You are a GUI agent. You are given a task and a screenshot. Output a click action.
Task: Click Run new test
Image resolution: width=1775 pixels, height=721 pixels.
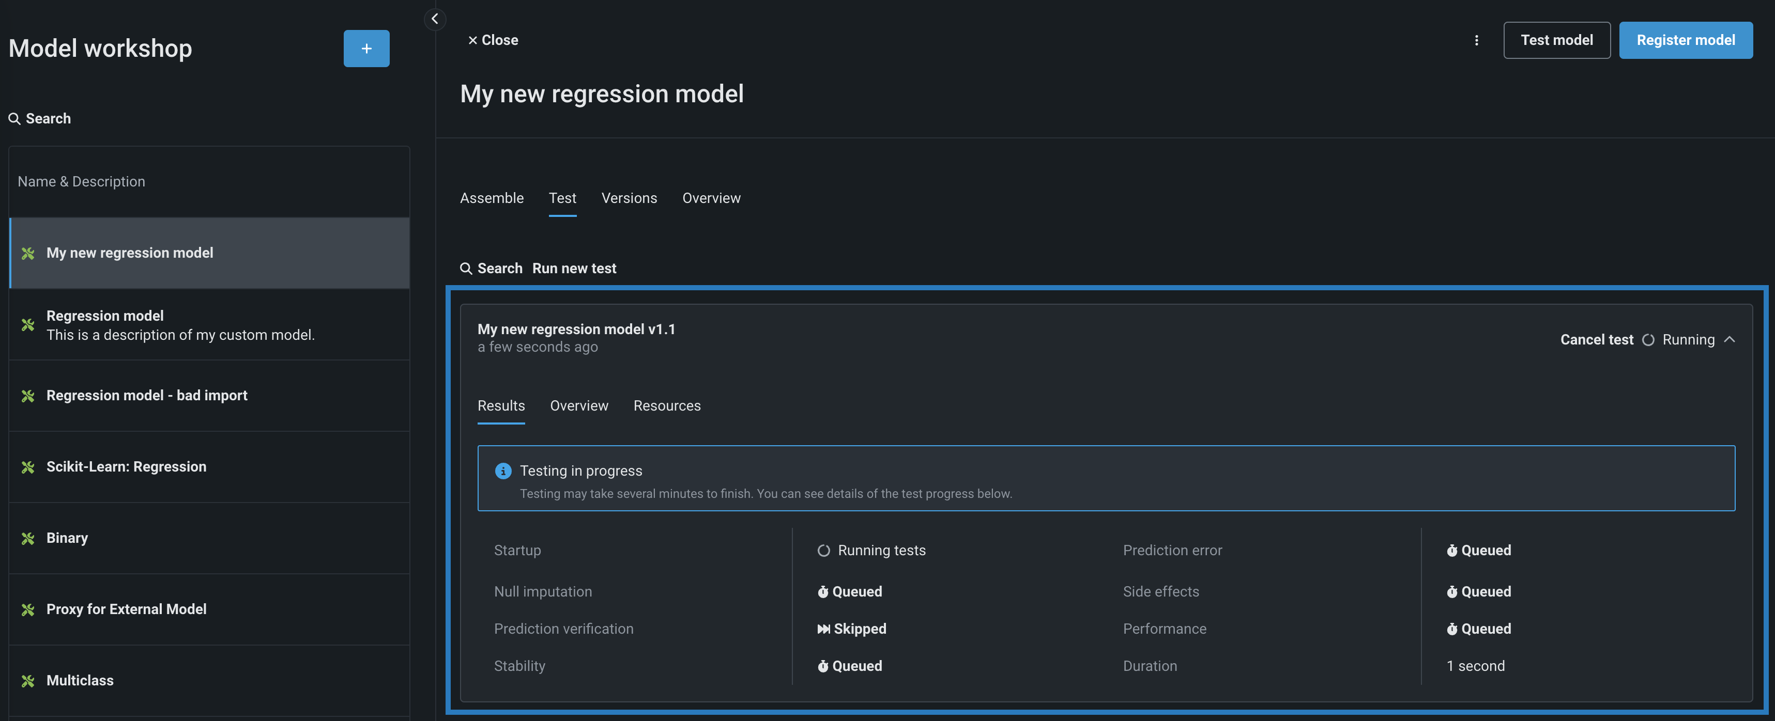click(x=574, y=269)
